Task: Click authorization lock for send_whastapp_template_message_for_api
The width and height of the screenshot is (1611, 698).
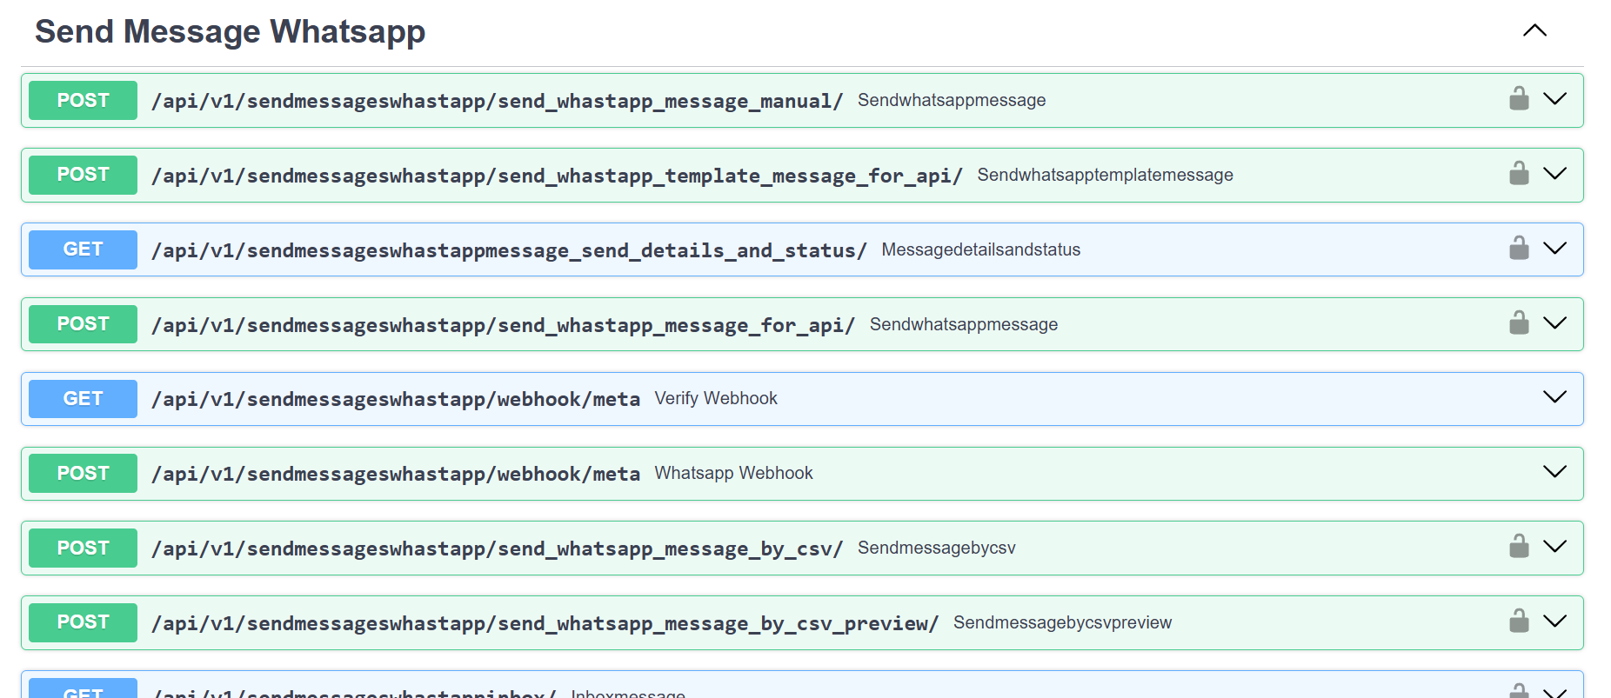Action: pyautogui.click(x=1519, y=174)
